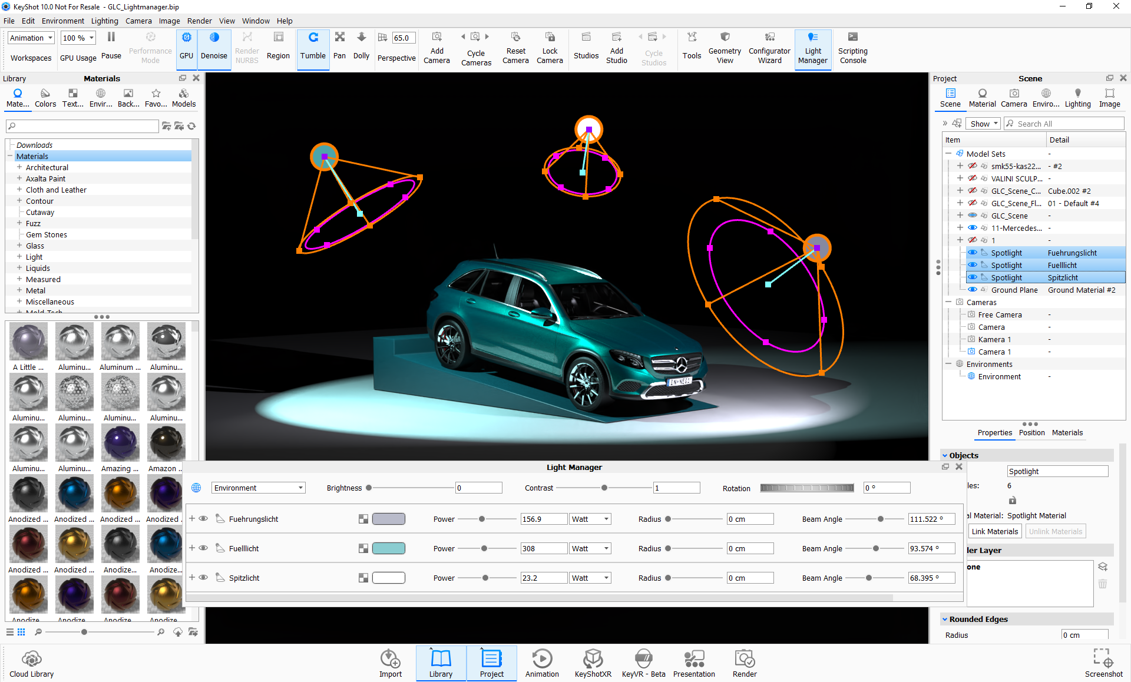Click the Fuellicht teal color swatch

coord(388,548)
